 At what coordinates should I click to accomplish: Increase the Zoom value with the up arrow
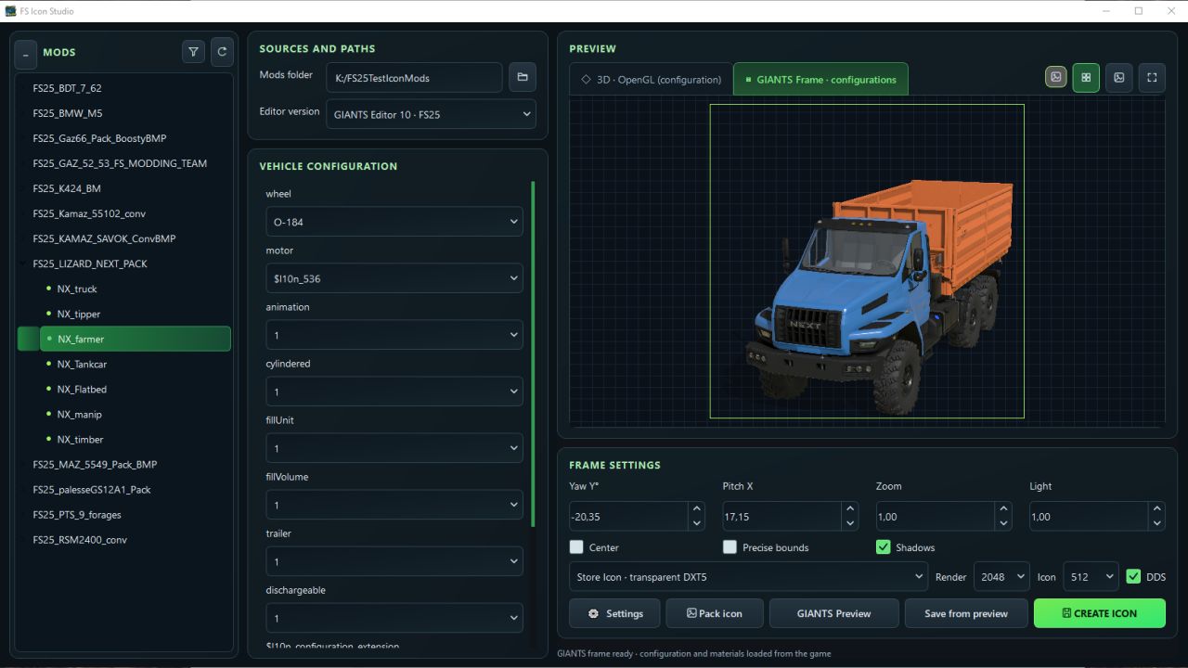point(1002,509)
